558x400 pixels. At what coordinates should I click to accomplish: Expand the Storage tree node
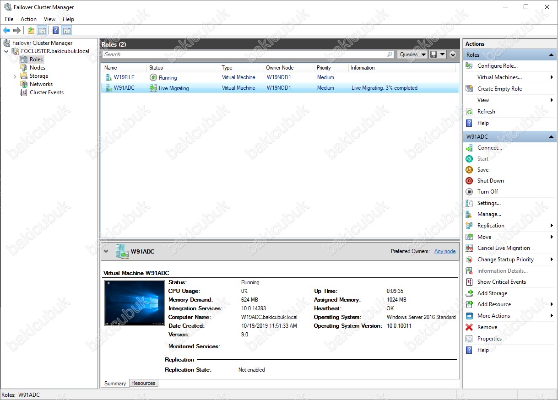tap(15, 76)
